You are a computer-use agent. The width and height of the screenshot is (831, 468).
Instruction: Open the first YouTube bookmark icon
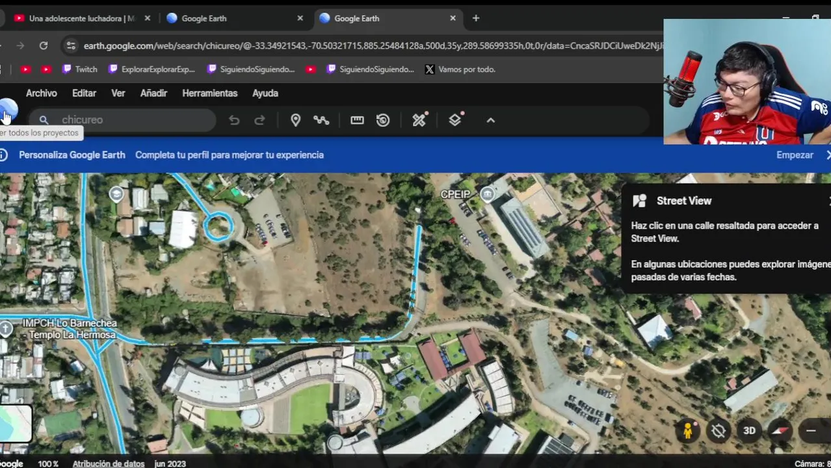click(25, 69)
